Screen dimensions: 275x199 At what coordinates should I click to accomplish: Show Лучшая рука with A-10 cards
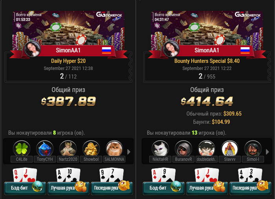pos(68,188)
